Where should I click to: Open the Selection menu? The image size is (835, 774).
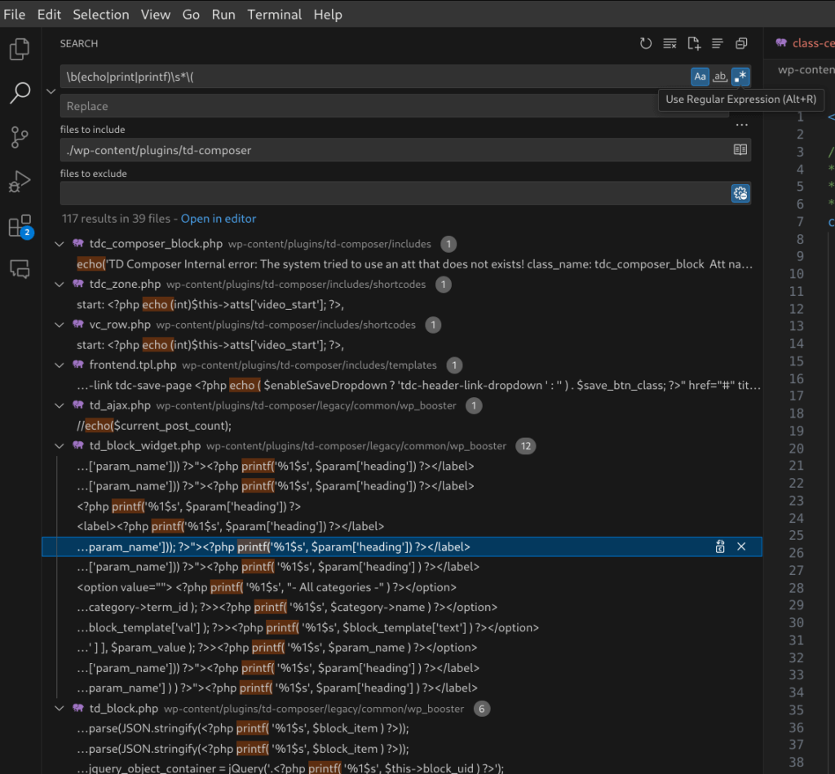pos(100,14)
